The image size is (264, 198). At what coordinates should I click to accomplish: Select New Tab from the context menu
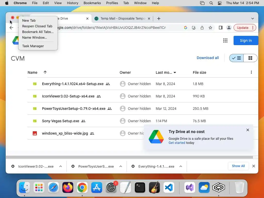click(38, 20)
